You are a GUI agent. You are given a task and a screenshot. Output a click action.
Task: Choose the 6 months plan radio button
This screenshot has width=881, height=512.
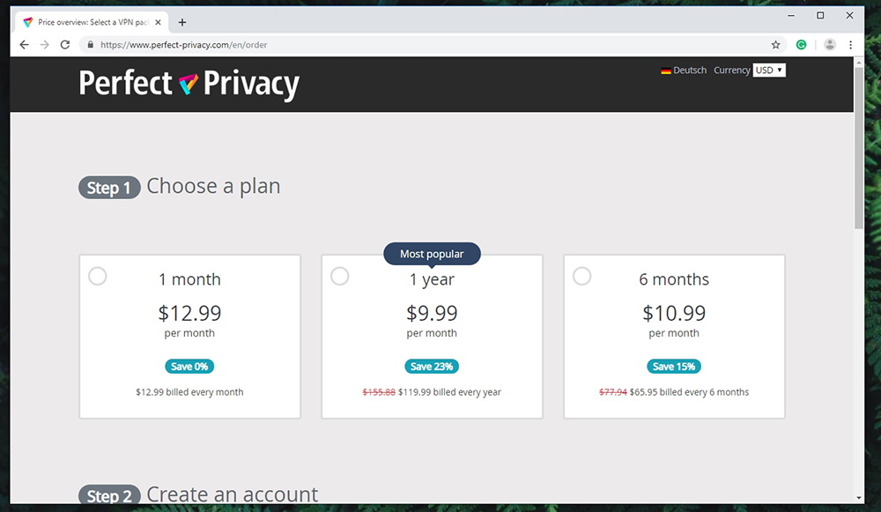(x=581, y=276)
